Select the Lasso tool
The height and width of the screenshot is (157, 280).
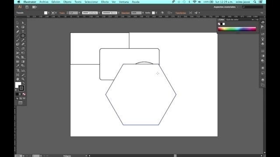click(x=23, y=27)
